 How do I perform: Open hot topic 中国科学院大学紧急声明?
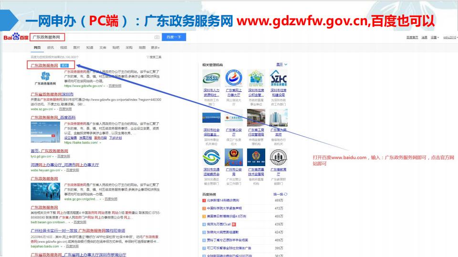(224, 208)
